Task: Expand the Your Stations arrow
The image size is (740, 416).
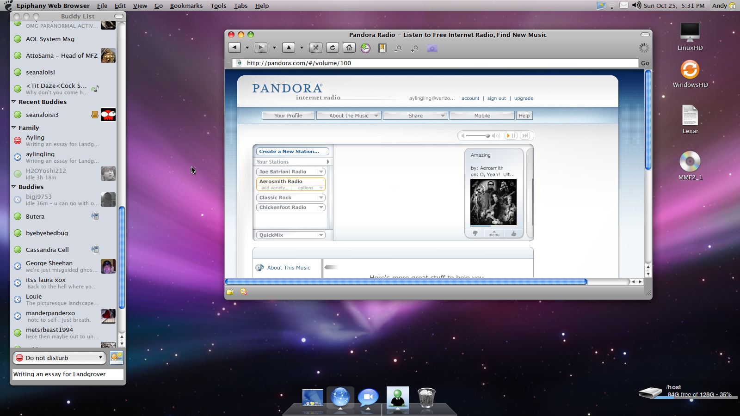Action: click(328, 162)
